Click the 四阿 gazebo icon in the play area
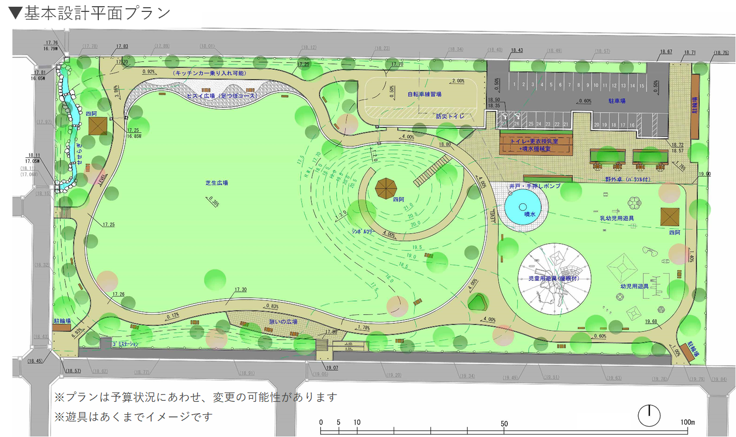 [x=669, y=217]
